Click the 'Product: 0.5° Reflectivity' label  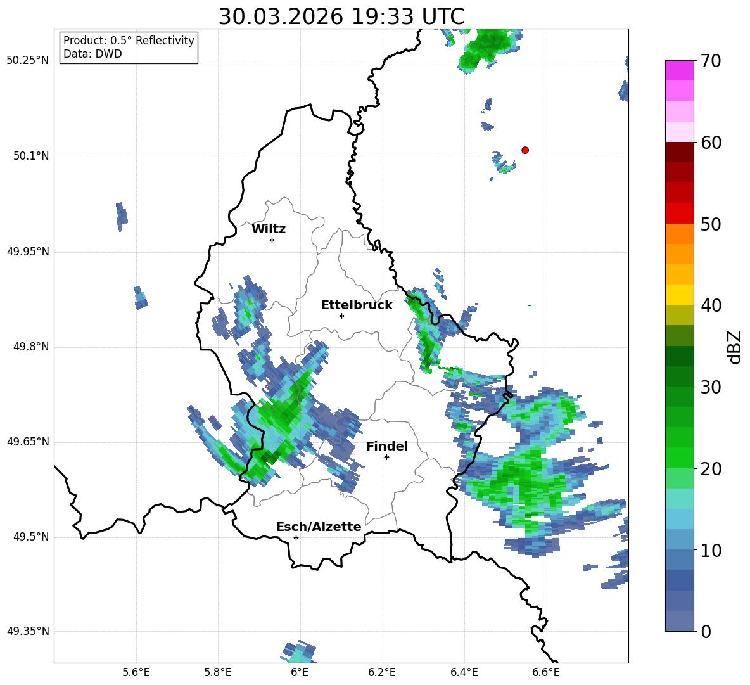(x=129, y=41)
